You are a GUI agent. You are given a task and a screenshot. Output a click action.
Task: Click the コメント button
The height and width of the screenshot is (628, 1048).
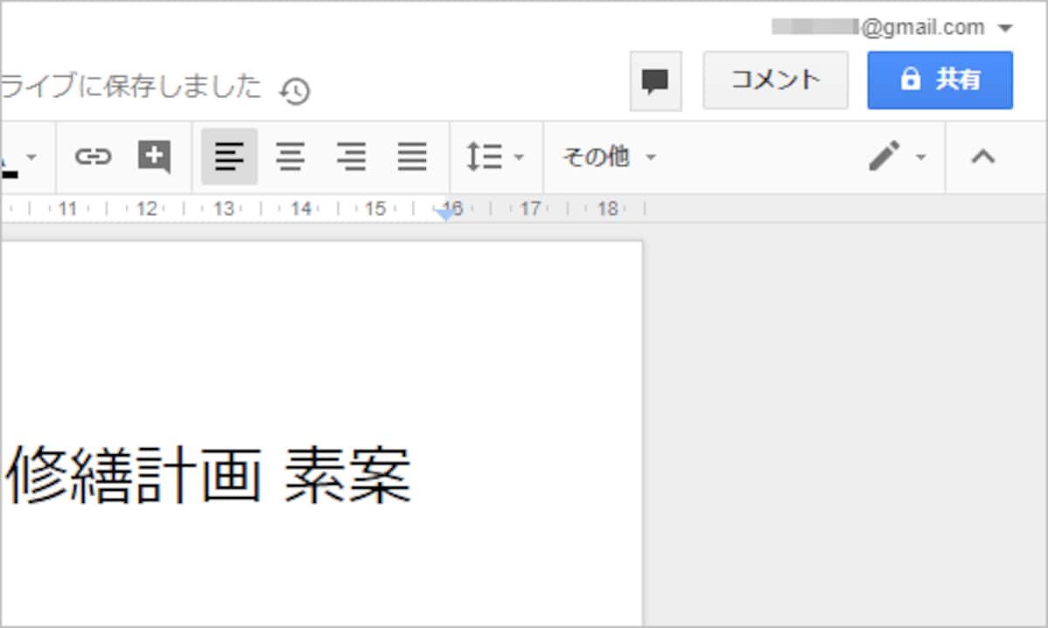point(776,80)
